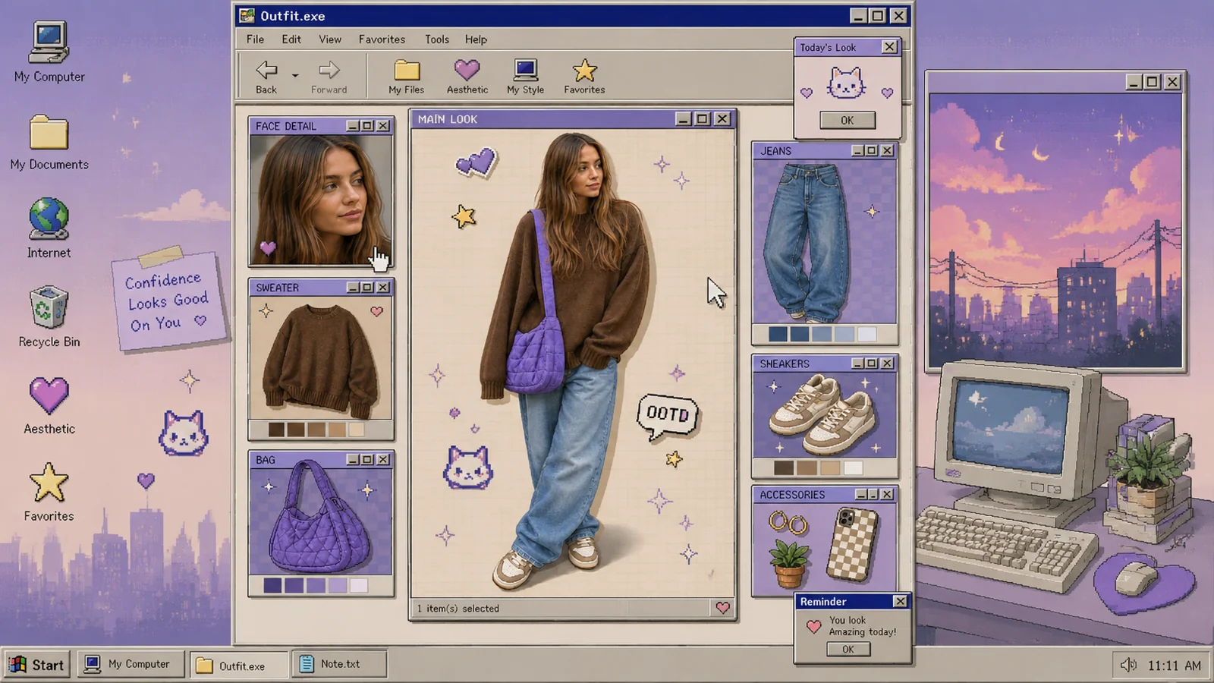Viewport: 1214px width, 683px height.
Task: Open the View menu
Action: [x=329, y=39]
